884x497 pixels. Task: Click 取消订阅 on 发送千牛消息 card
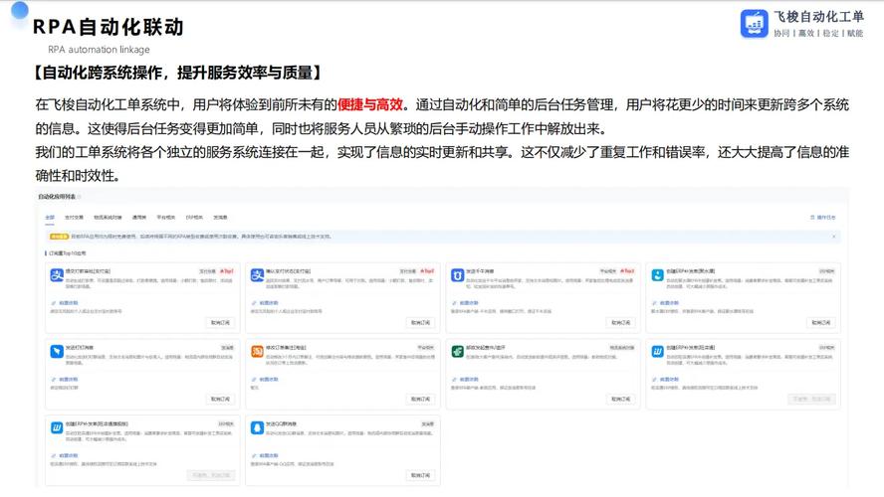point(621,322)
